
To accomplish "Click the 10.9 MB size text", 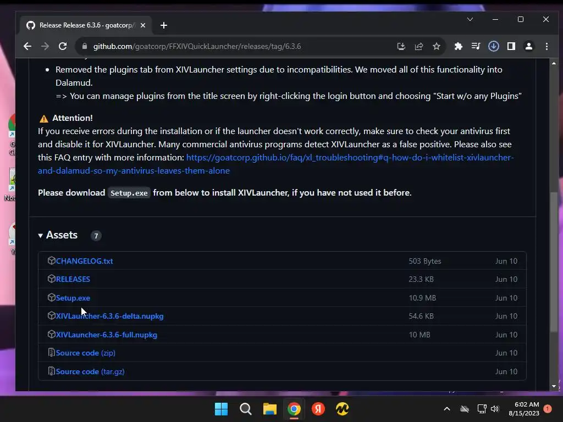I will (422, 298).
